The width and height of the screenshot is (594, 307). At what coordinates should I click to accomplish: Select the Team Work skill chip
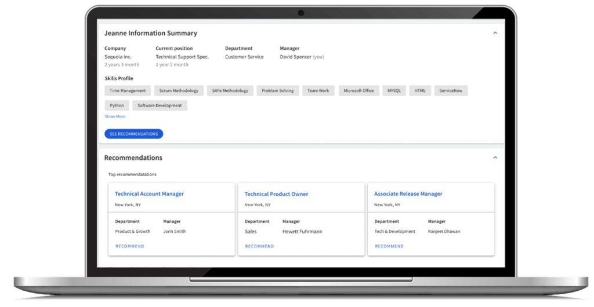[318, 91]
